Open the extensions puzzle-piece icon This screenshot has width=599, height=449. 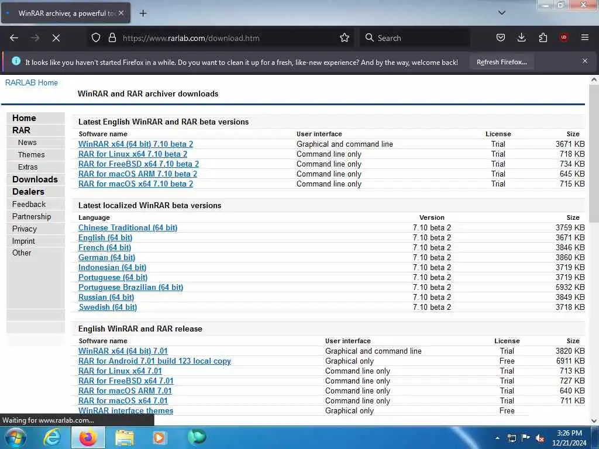coord(543,37)
